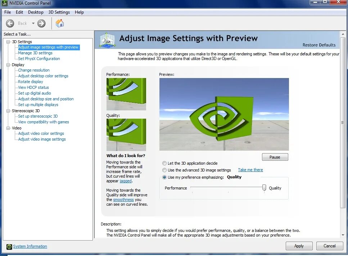The height and width of the screenshot is (256, 348).
Task: Select Use the advanced 3D image settings
Action: 164,170
